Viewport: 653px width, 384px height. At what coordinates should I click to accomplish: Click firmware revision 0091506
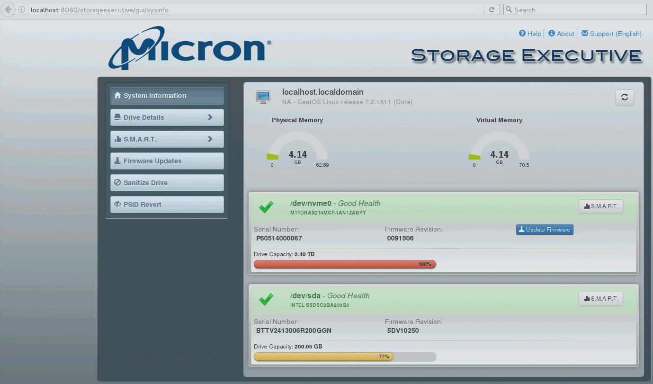point(400,238)
